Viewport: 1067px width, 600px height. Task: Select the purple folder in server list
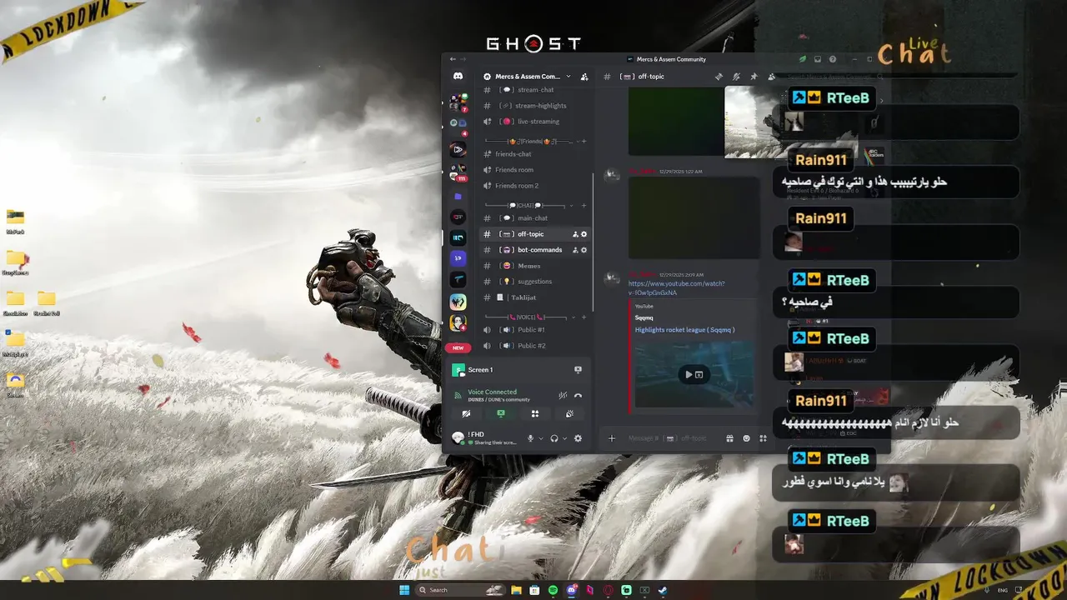pos(458,197)
